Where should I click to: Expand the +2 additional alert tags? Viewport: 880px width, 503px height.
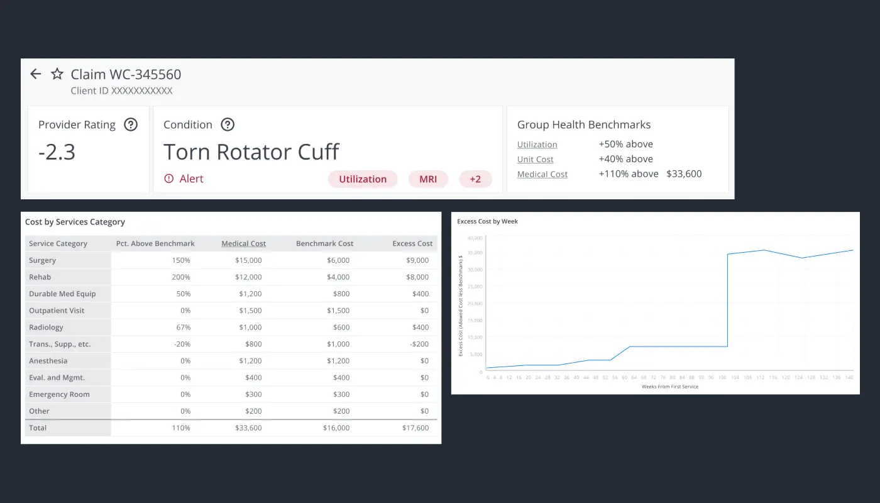[476, 179]
